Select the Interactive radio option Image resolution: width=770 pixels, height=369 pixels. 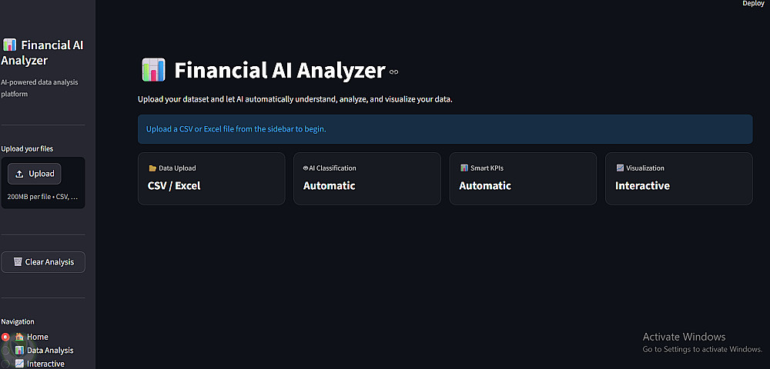[x=5, y=364]
